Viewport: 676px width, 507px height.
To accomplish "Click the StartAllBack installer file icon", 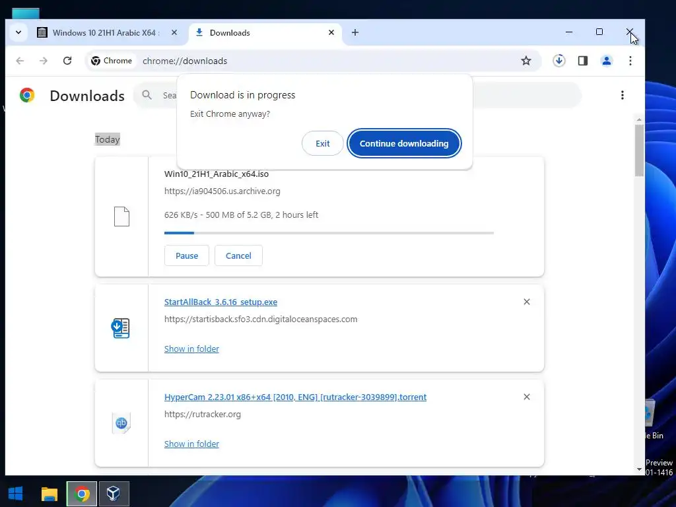I will (x=121, y=328).
